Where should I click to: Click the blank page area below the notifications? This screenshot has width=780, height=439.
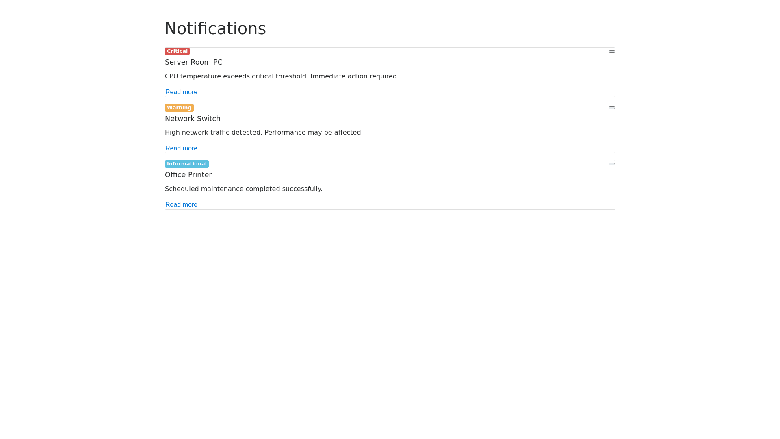point(390,317)
